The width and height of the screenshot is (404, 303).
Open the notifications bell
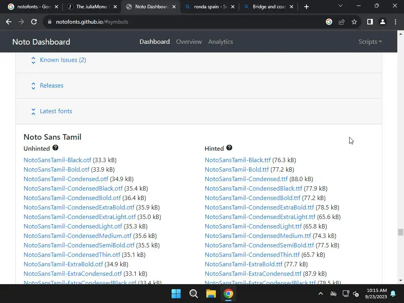[393, 294]
